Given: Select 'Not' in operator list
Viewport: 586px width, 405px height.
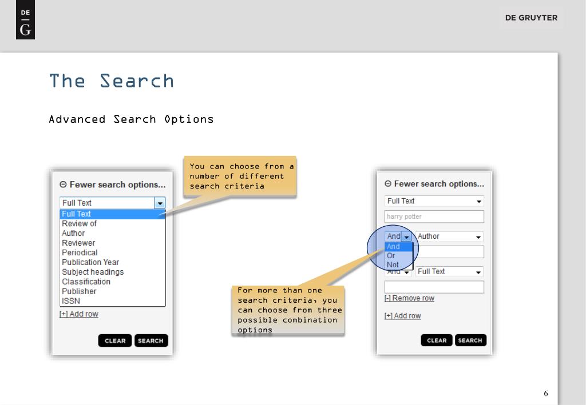Looking at the screenshot, I should [x=399, y=265].
